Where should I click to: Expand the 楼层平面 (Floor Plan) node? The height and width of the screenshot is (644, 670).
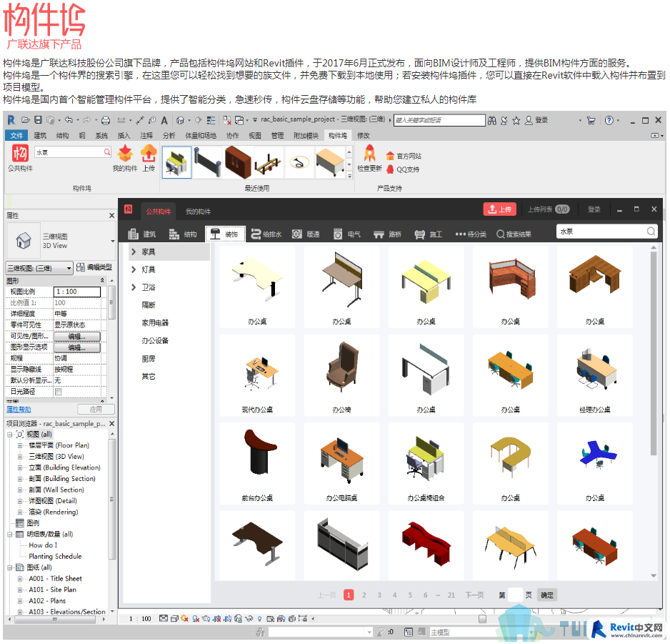coord(20,445)
